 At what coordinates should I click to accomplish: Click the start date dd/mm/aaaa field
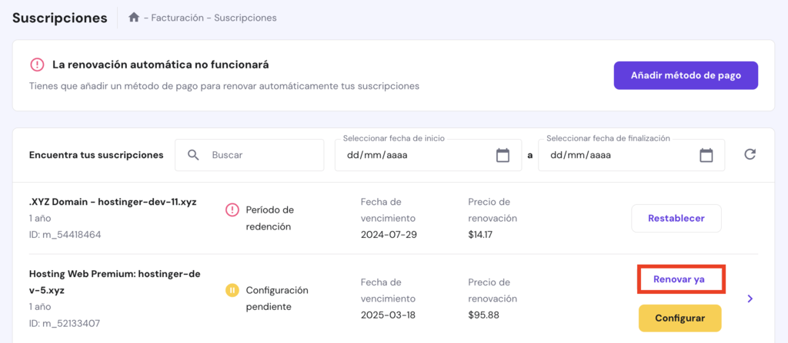coord(416,155)
